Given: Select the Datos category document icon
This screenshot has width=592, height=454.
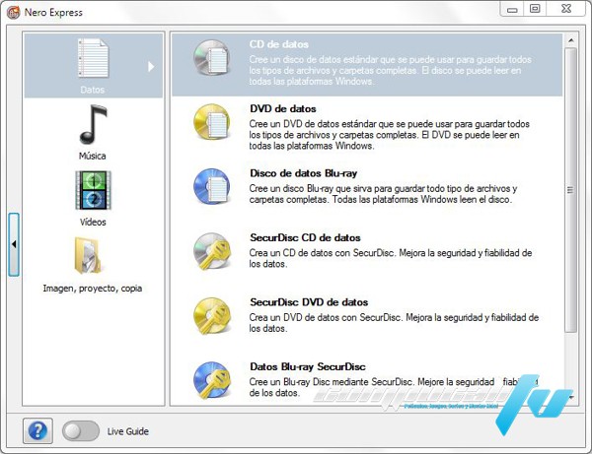Looking at the screenshot, I should click(93, 58).
